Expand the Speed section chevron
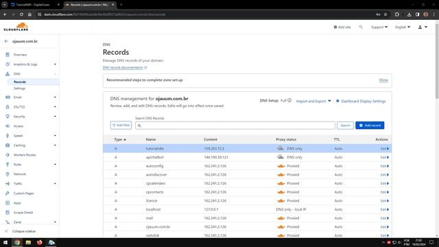Screen dimensions: 439x247 pos(55,136)
